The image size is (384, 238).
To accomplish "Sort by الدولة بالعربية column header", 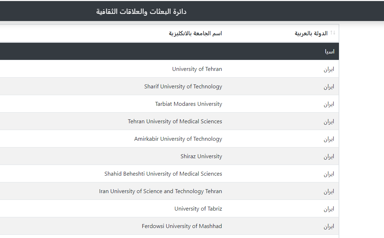I will (x=311, y=33).
